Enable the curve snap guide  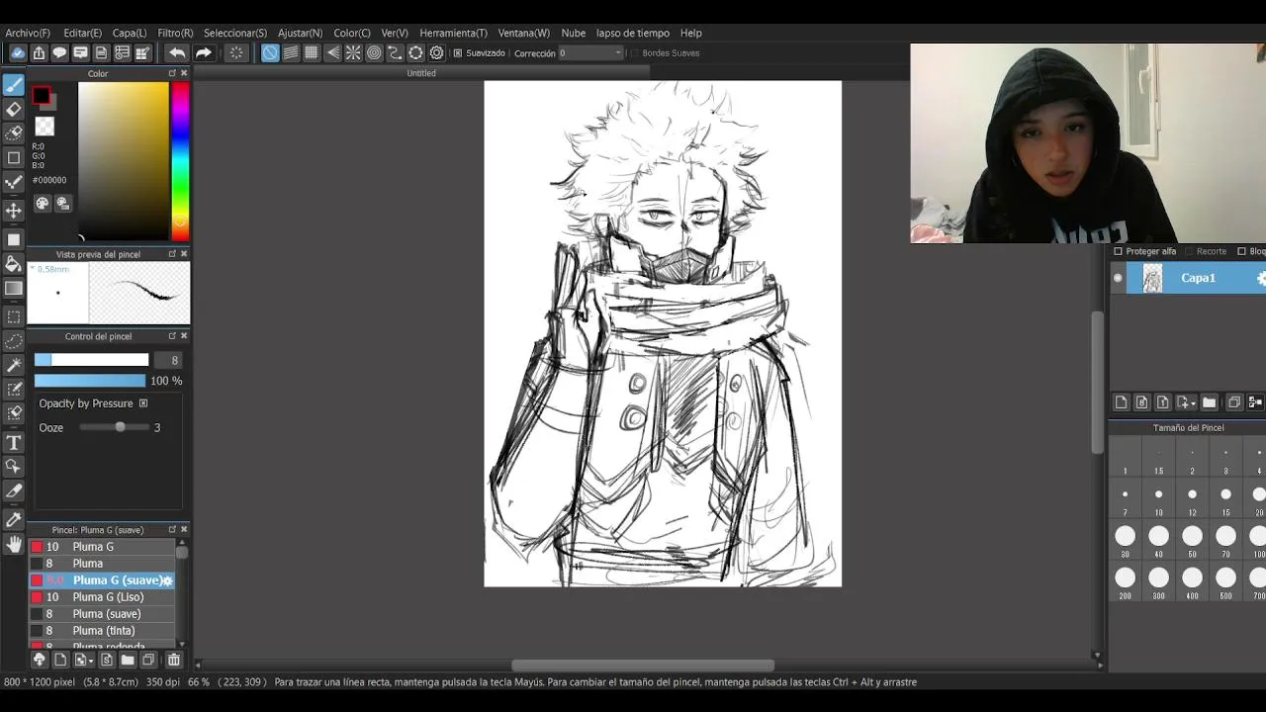pyautogui.click(x=395, y=53)
